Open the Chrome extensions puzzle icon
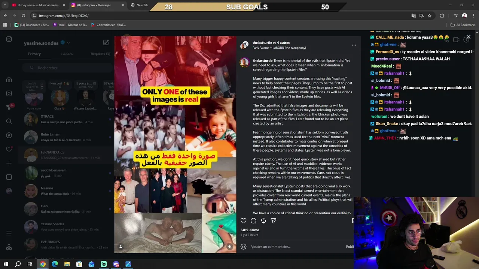Viewport: 479px width, 269px height. 442,16
